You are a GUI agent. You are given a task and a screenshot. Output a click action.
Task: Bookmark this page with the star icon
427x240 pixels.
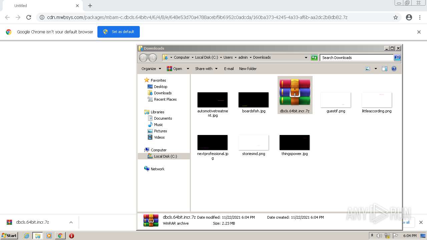click(x=396, y=17)
